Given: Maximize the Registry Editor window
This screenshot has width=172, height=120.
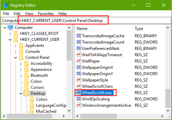Looking at the screenshot, I should pyautogui.click(x=148, y=5).
